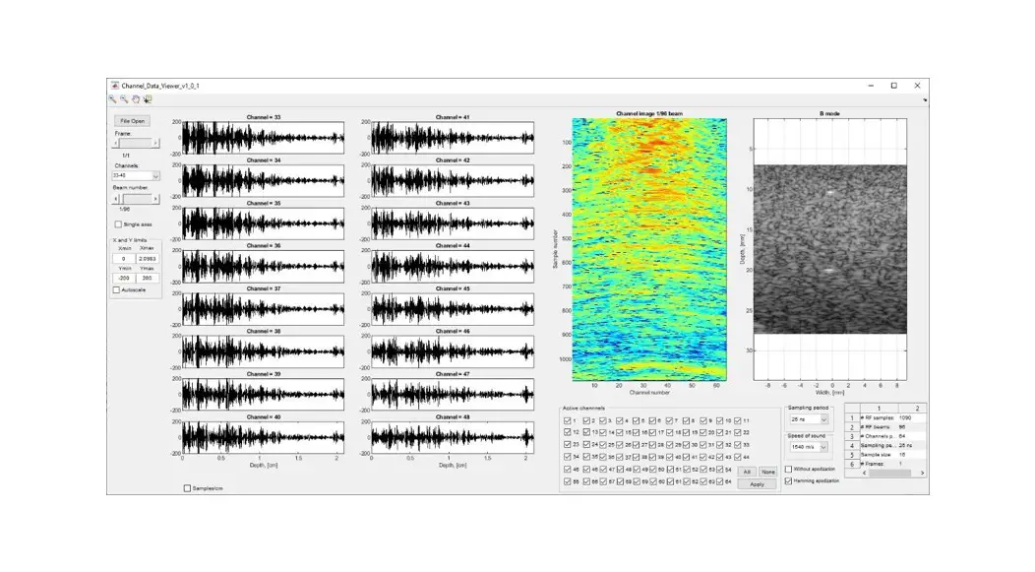Image resolution: width=1035 pixels, height=572 pixels.
Task: Click the Beam number slider right arrow
Action: pos(155,198)
